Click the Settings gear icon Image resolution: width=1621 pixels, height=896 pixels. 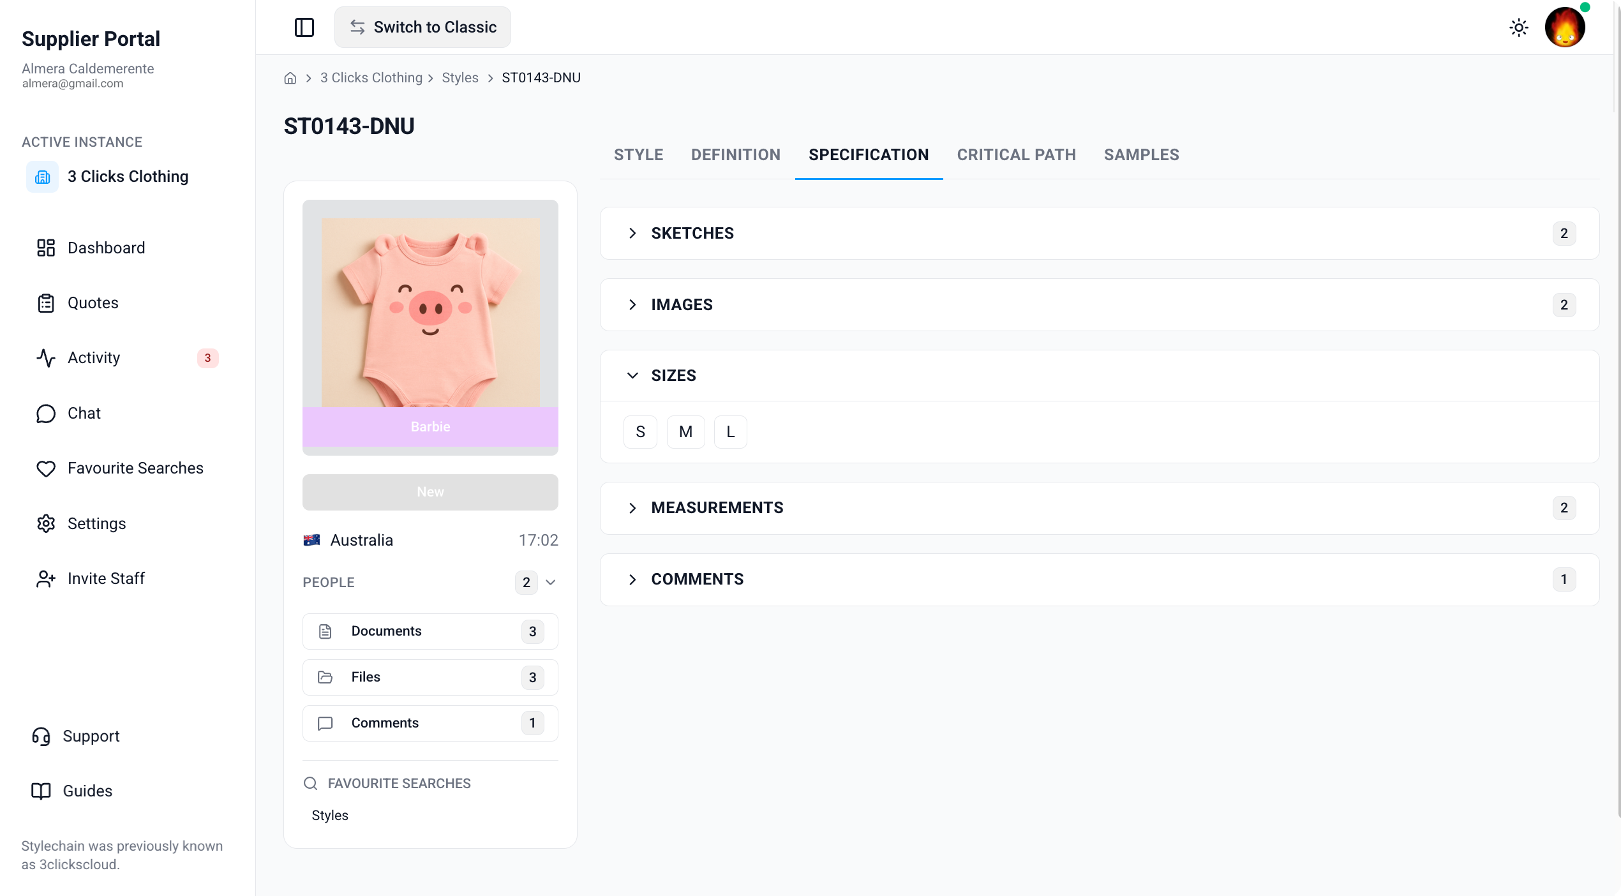click(x=46, y=523)
